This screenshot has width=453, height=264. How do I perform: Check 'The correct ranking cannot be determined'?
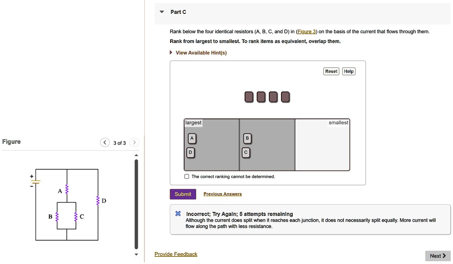(186, 176)
